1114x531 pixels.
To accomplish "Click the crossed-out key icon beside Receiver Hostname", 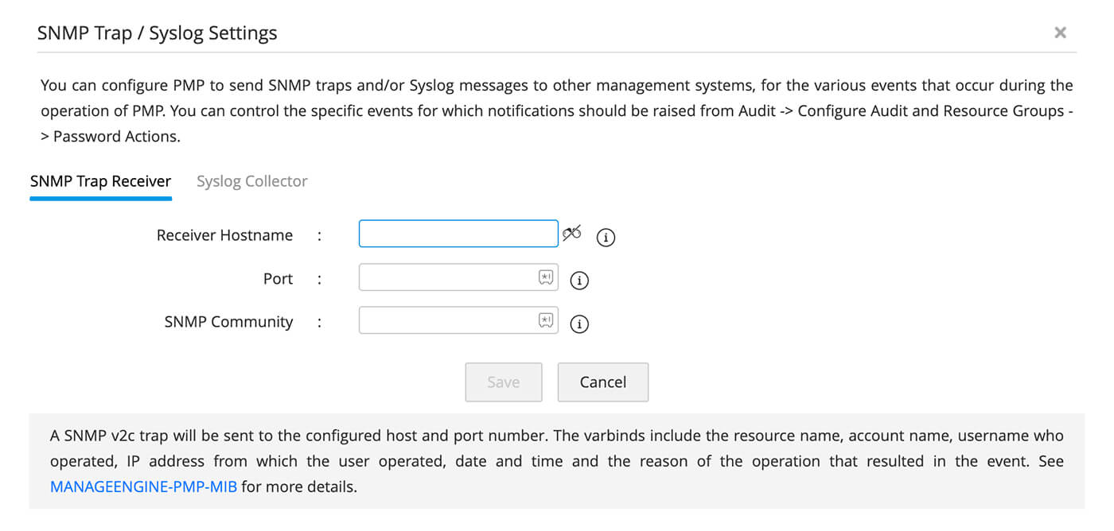I will (x=571, y=233).
